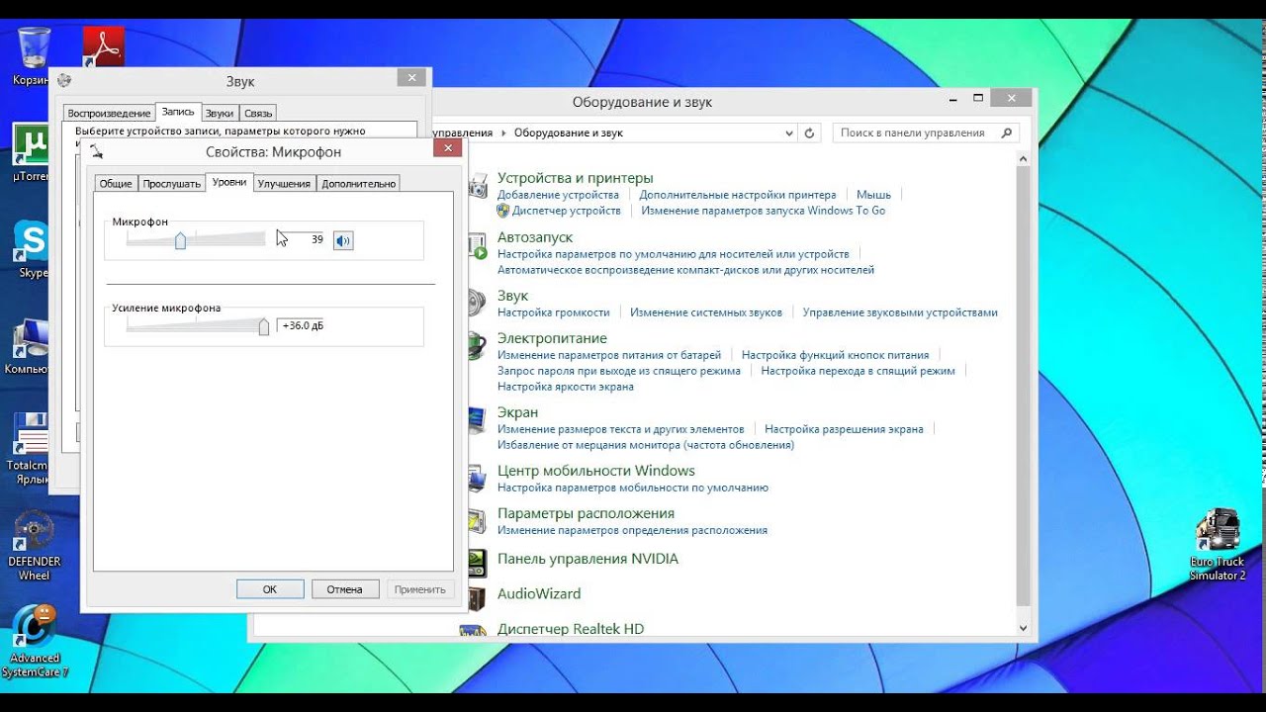Switch to Воспроизведение tab in Sound window
Screen dimensions: 1266x712
[x=109, y=113]
